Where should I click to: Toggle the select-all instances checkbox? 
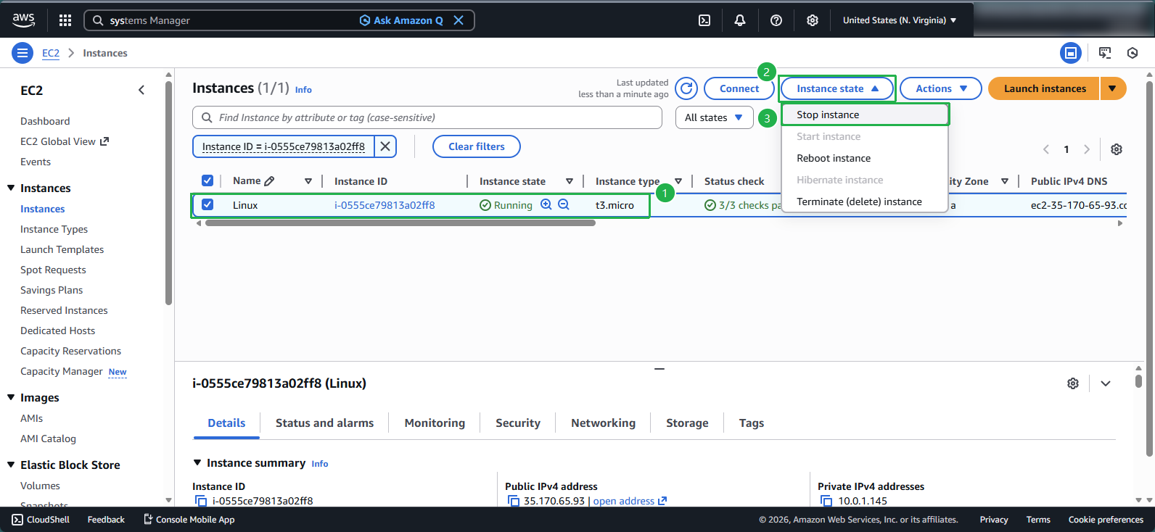point(207,180)
